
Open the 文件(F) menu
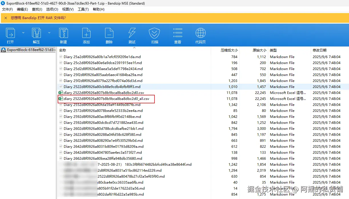[x=7, y=9]
